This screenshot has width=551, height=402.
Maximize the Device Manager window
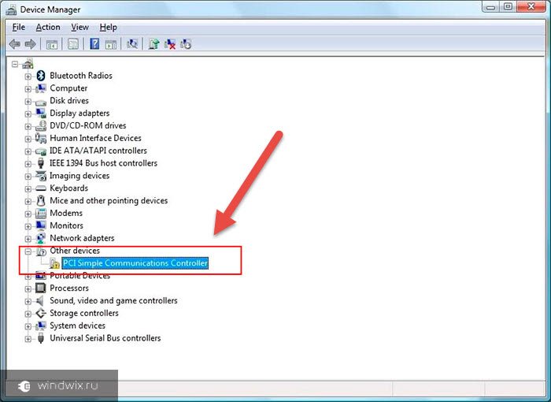[x=508, y=7]
